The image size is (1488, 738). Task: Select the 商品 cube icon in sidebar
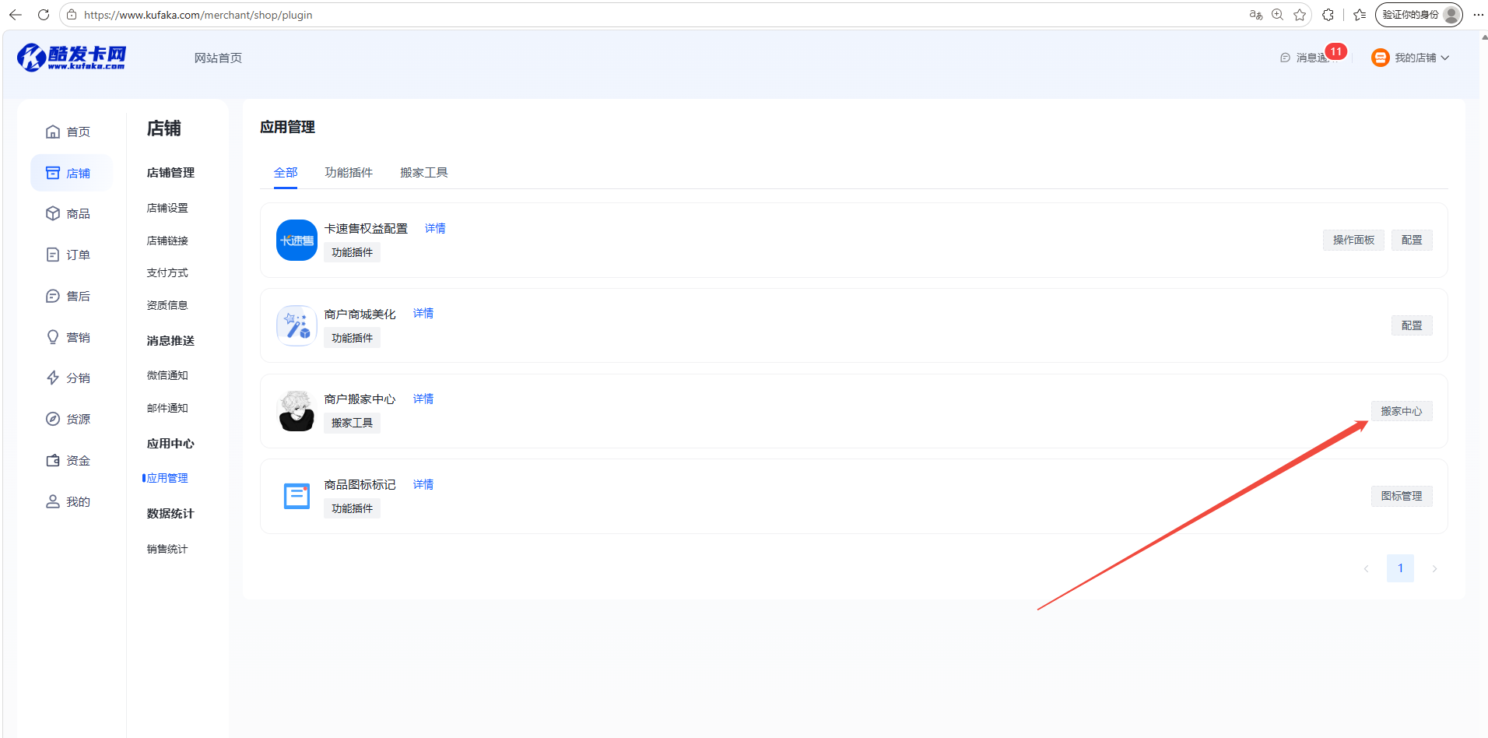[x=53, y=213]
